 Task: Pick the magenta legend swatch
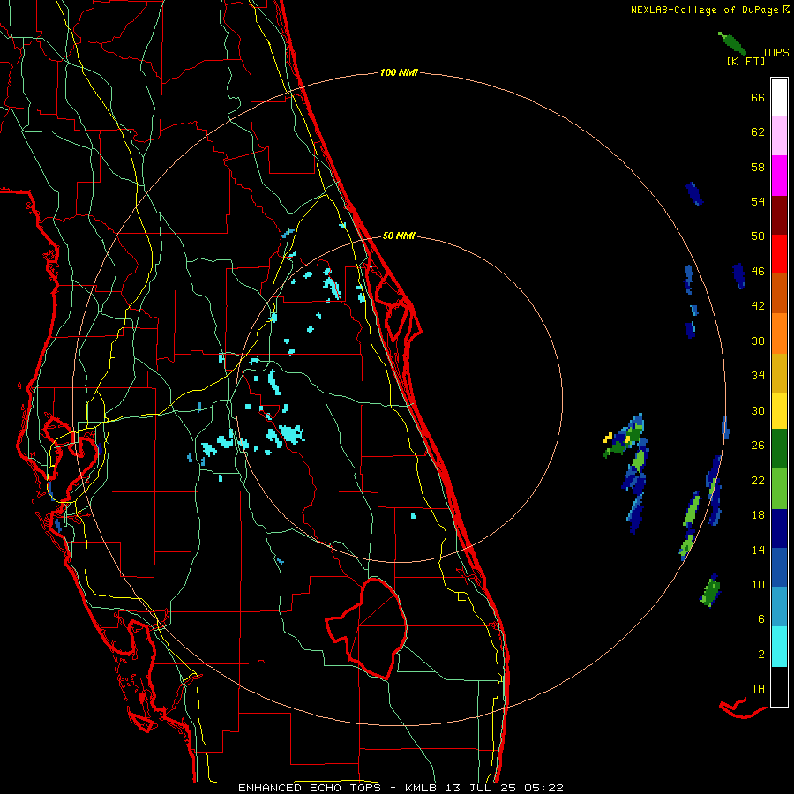pyautogui.click(x=779, y=176)
